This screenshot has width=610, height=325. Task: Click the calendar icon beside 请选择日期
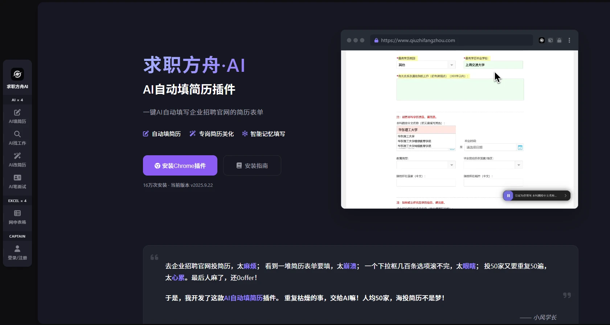520,147
